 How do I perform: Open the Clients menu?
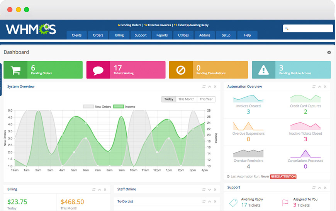tap(76, 35)
